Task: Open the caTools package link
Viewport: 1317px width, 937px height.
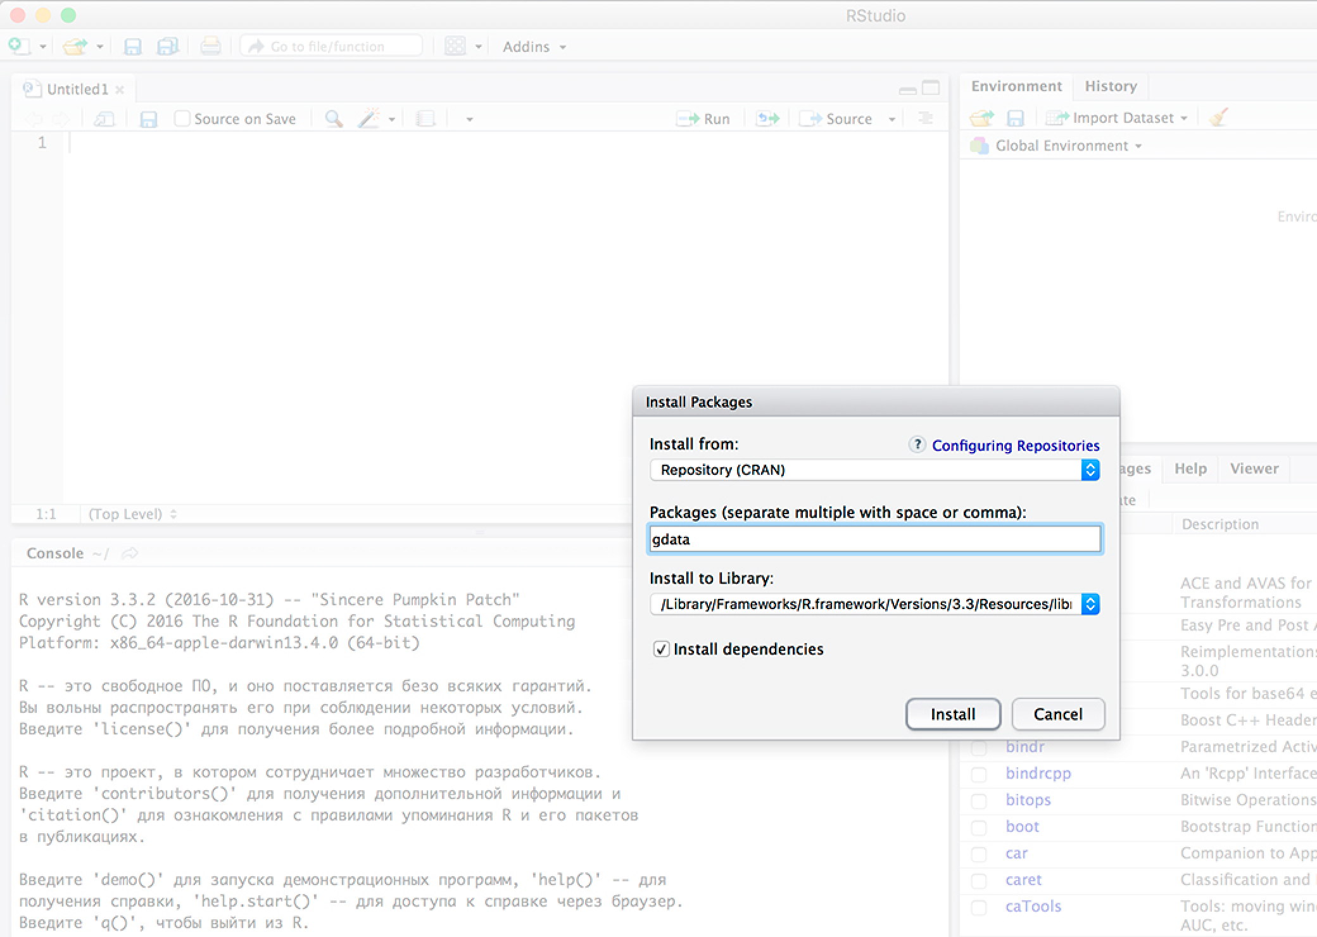Action: (x=1033, y=907)
